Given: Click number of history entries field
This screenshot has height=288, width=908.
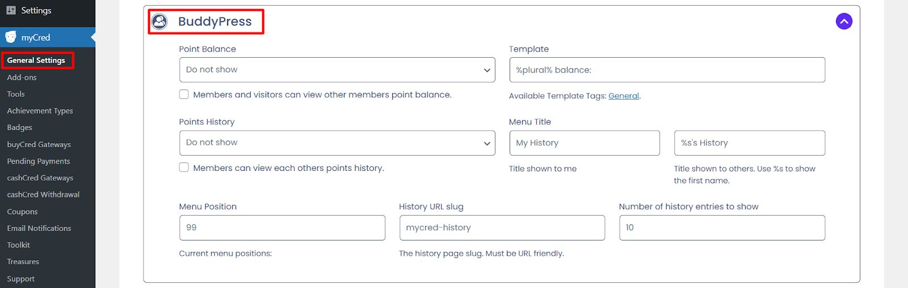Looking at the screenshot, I should [722, 227].
